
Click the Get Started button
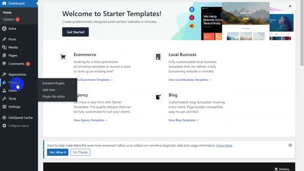point(76,32)
